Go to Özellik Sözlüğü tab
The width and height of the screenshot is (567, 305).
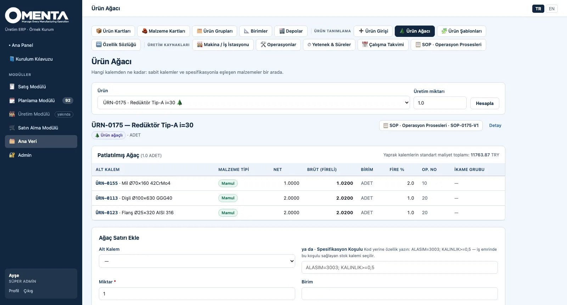(x=116, y=45)
